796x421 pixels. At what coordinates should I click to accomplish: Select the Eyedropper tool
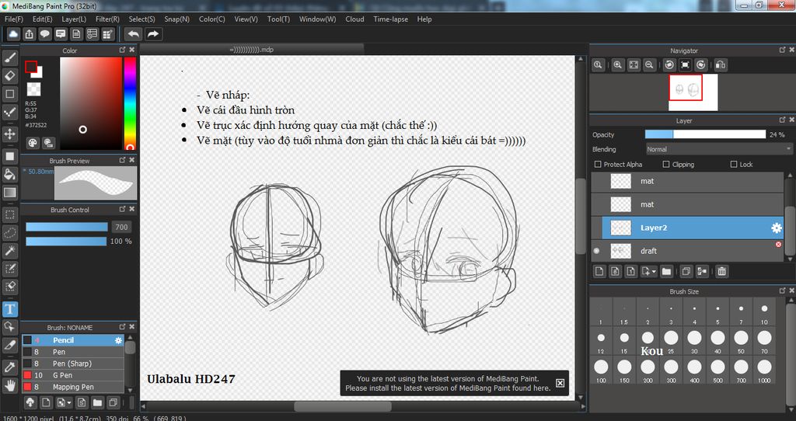[10, 367]
